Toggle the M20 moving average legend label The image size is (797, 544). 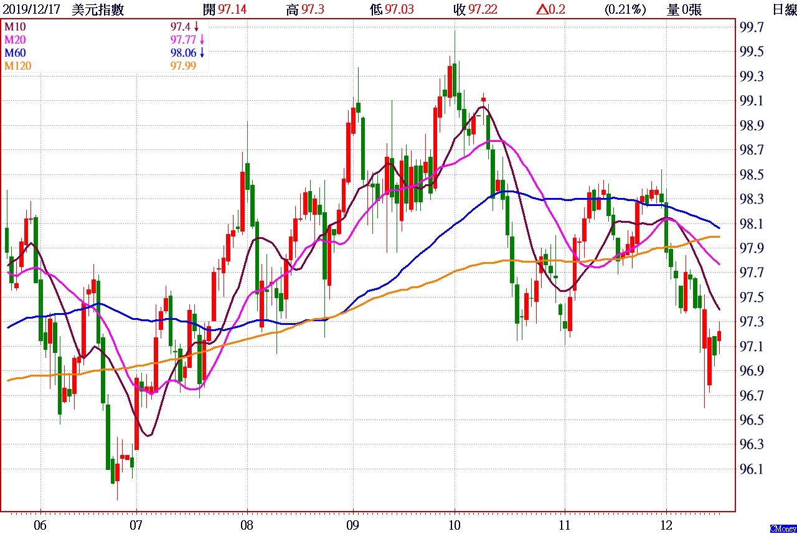click(x=16, y=40)
